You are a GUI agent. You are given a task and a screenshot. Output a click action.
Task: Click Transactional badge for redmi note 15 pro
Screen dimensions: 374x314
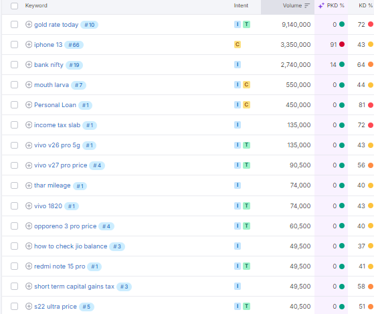click(x=246, y=266)
